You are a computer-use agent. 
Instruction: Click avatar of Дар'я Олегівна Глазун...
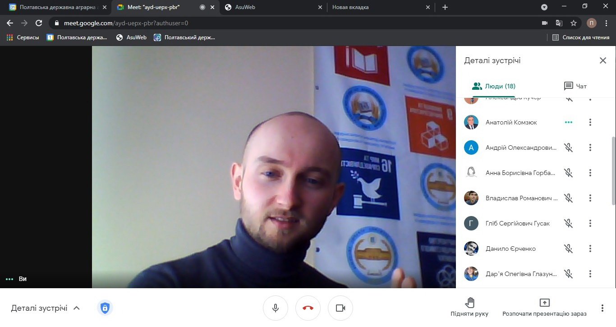471,274
